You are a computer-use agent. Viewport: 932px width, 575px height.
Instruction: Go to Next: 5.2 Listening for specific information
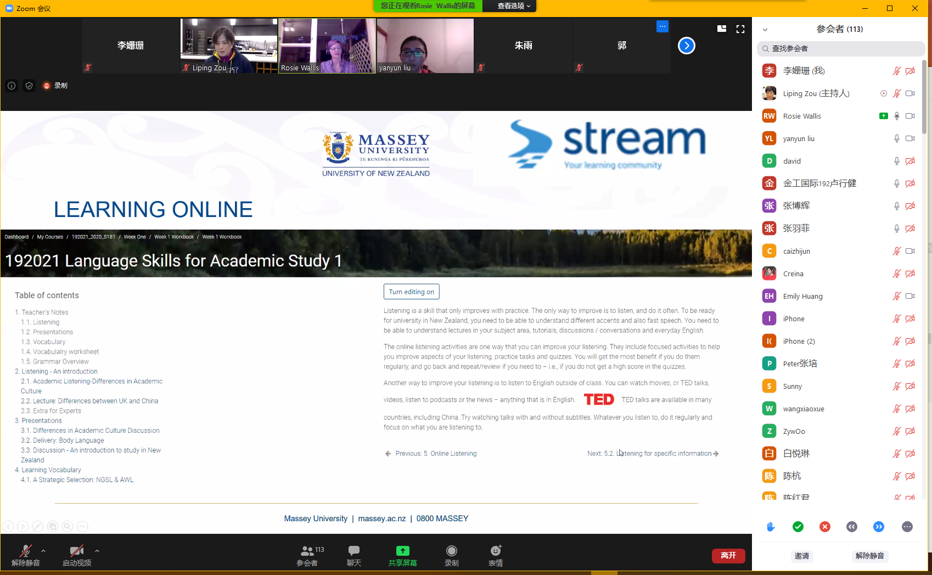click(x=653, y=454)
